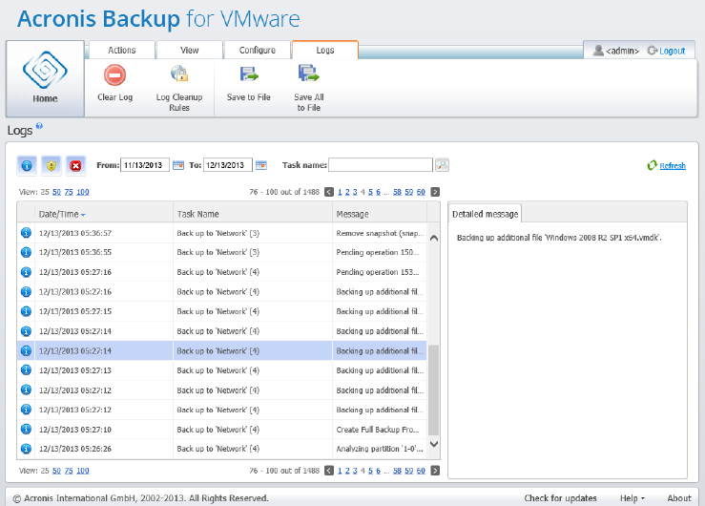The height and width of the screenshot is (506, 705).
Task: Click the admin user icon
Action: point(598,51)
